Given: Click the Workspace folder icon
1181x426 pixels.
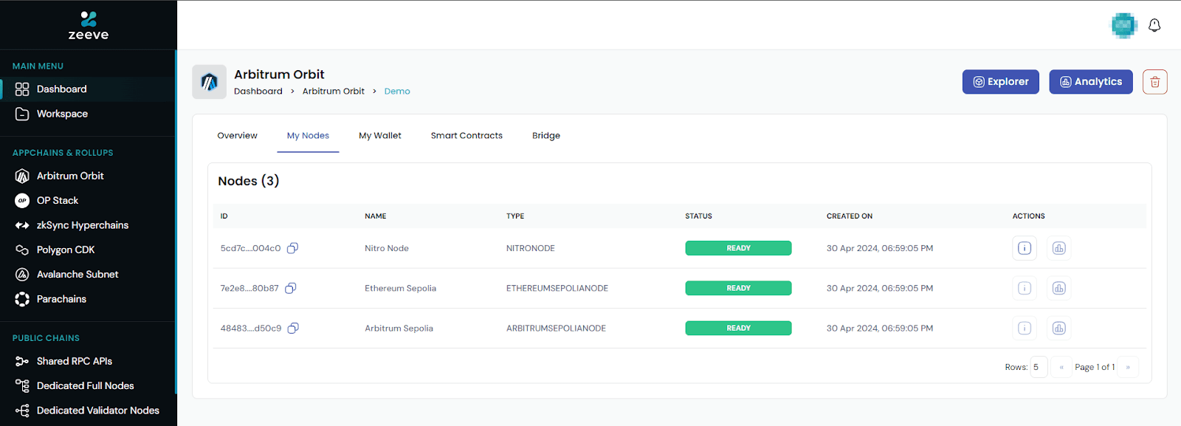Looking at the screenshot, I should pos(22,114).
